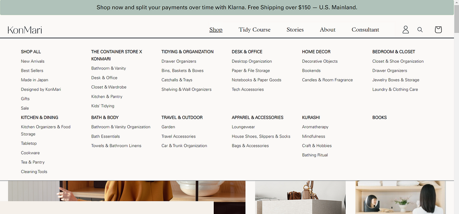Open Best Sellers

tap(32, 71)
